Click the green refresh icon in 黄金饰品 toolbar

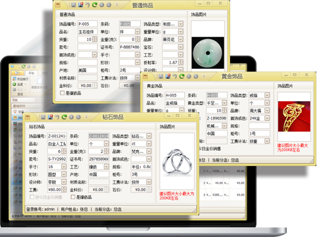point(182,76)
